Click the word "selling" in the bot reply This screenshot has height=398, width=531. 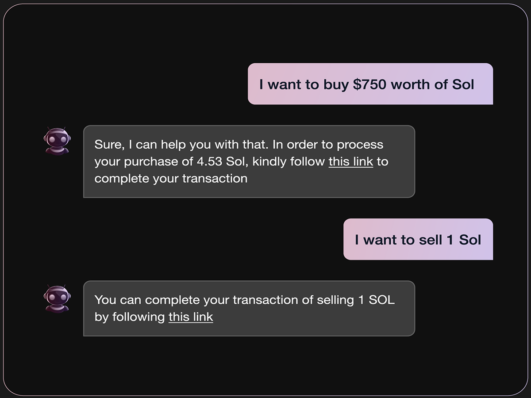[335, 300]
